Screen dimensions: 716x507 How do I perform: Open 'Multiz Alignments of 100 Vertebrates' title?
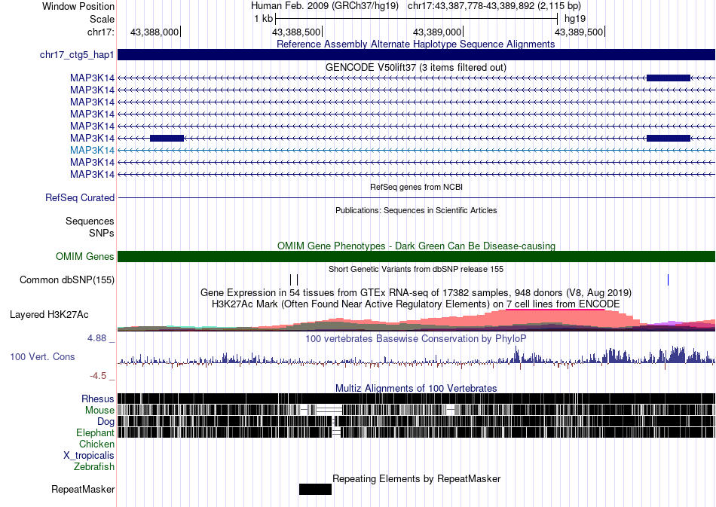pos(416,389)
